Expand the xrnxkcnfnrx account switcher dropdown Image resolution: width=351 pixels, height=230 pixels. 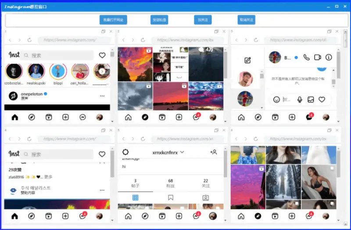point(182,152)
